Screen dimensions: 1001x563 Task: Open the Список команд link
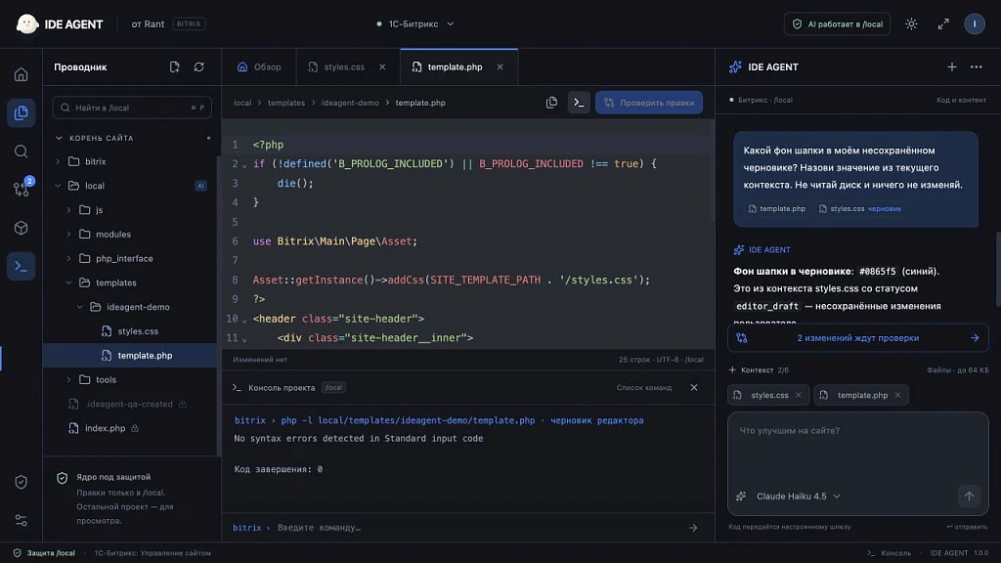point(643,387)
